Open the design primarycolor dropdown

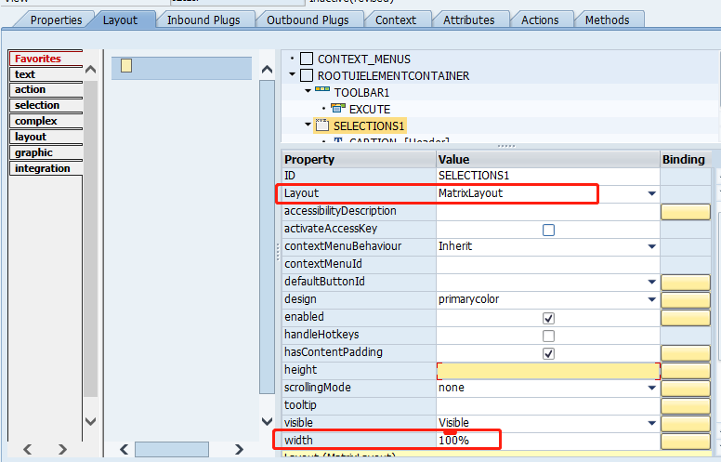coord(651,299)
